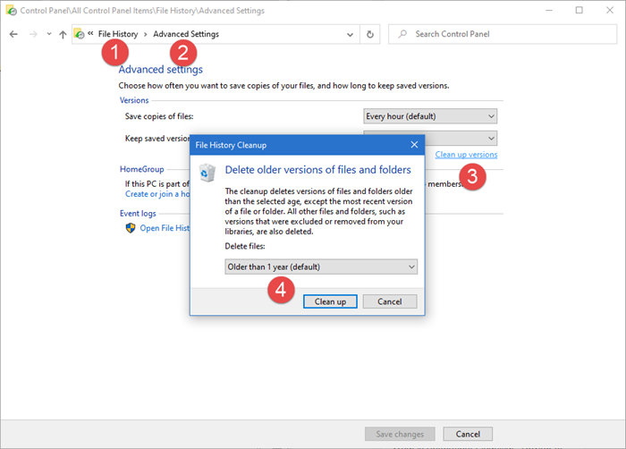Click Cancel at the window bottom

(468, 434)
